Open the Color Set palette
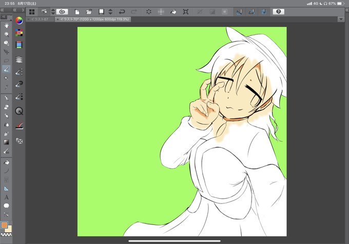Viewport: 349px width, 244px height. [x=19, y=33]
